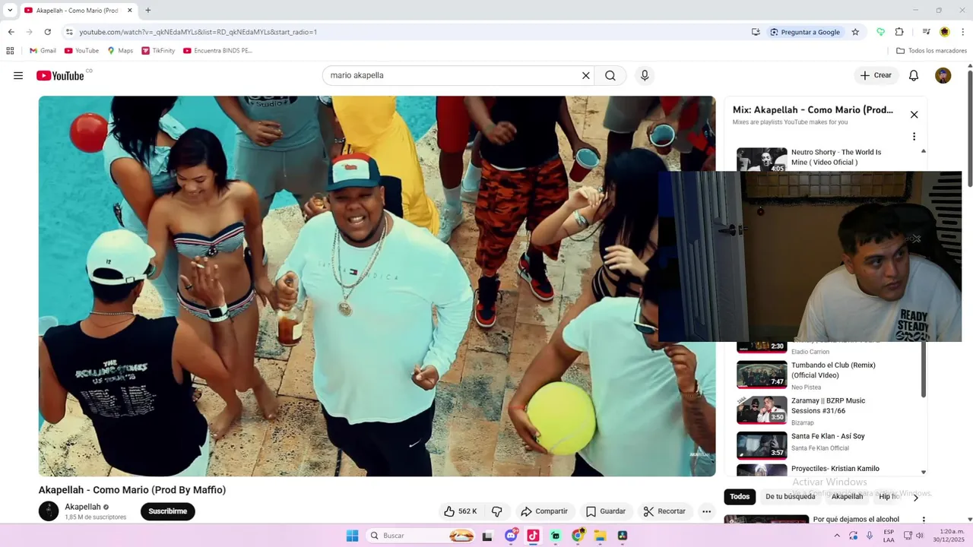
Task: Open Zaramay BZRP Music Sessions title
Action: coord(828,406)
